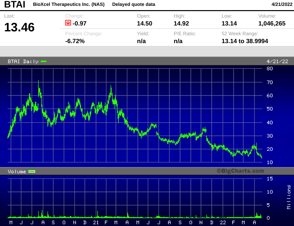Click the 'BTAI Daily' chart title
Image resolution: width=294 pixels, height=226 pixels.
(23, 61)
